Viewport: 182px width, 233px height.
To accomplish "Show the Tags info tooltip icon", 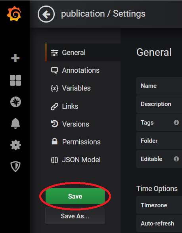I will [176, 123].
